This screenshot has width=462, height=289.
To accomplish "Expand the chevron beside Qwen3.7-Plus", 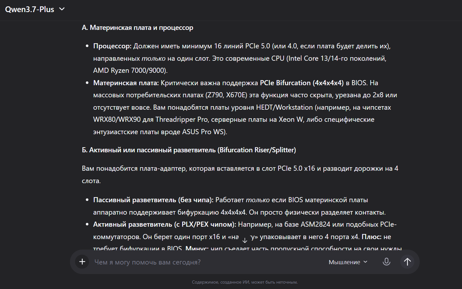I will click(62, 9).
